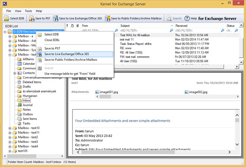Select the Deleted Items folder
This screenshot has width=246, height=167.
coord(32,82)
